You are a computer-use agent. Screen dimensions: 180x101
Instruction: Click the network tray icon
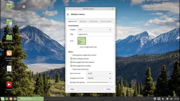pos(167,99)
